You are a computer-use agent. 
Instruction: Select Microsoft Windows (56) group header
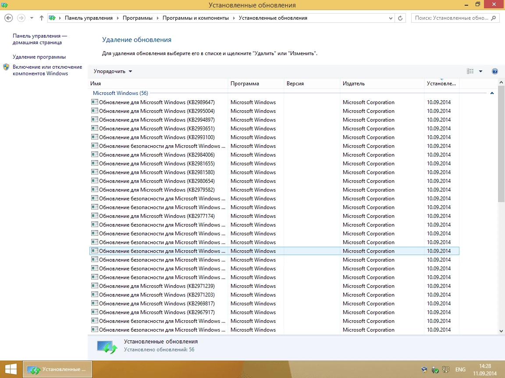click(121, 93)
